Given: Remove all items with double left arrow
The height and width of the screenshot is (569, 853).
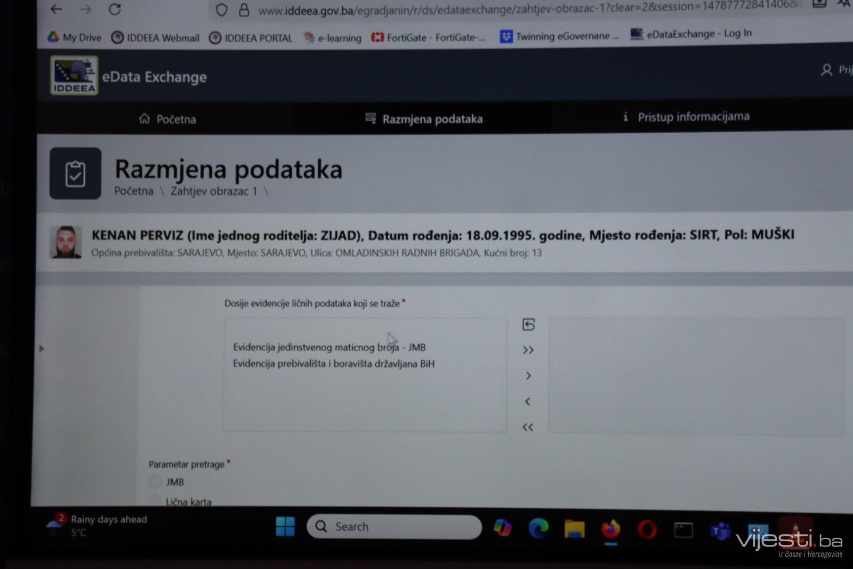Looking at the screenshot, I should pyautogui.click(x=528, y=427).
